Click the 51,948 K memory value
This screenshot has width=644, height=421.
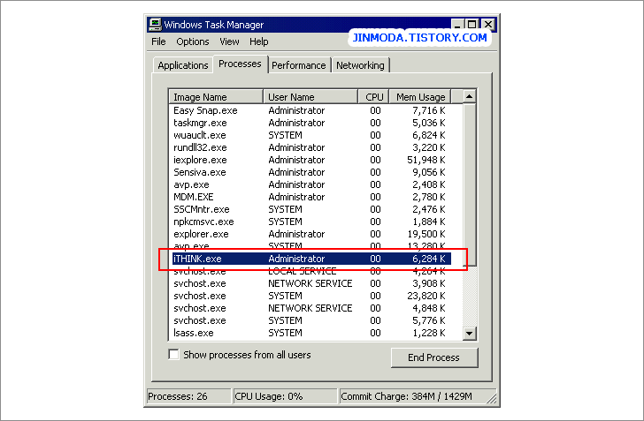pos(425,160)
